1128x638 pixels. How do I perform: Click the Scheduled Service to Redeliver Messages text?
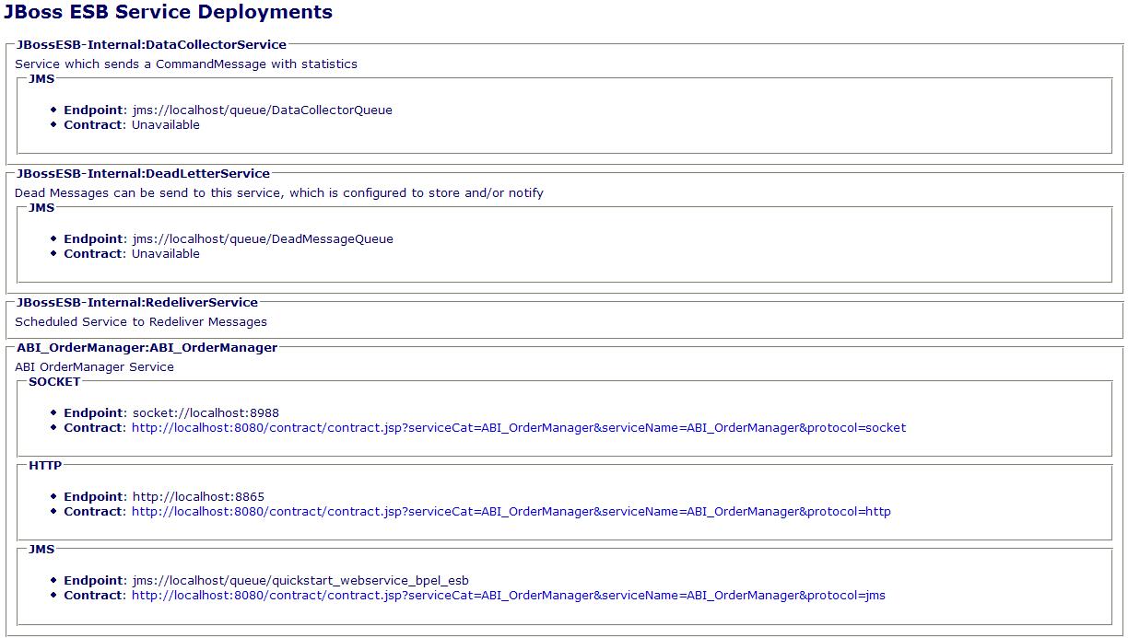141,322
